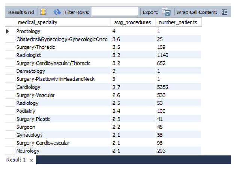Toggle the Wrap Cell Content icon
Image resolution: width=236 pixels, height=169 pixels.
(225, 12)
